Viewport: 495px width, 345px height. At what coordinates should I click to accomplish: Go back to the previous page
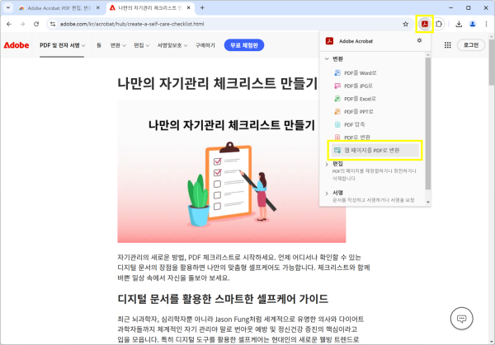[9, 24]
